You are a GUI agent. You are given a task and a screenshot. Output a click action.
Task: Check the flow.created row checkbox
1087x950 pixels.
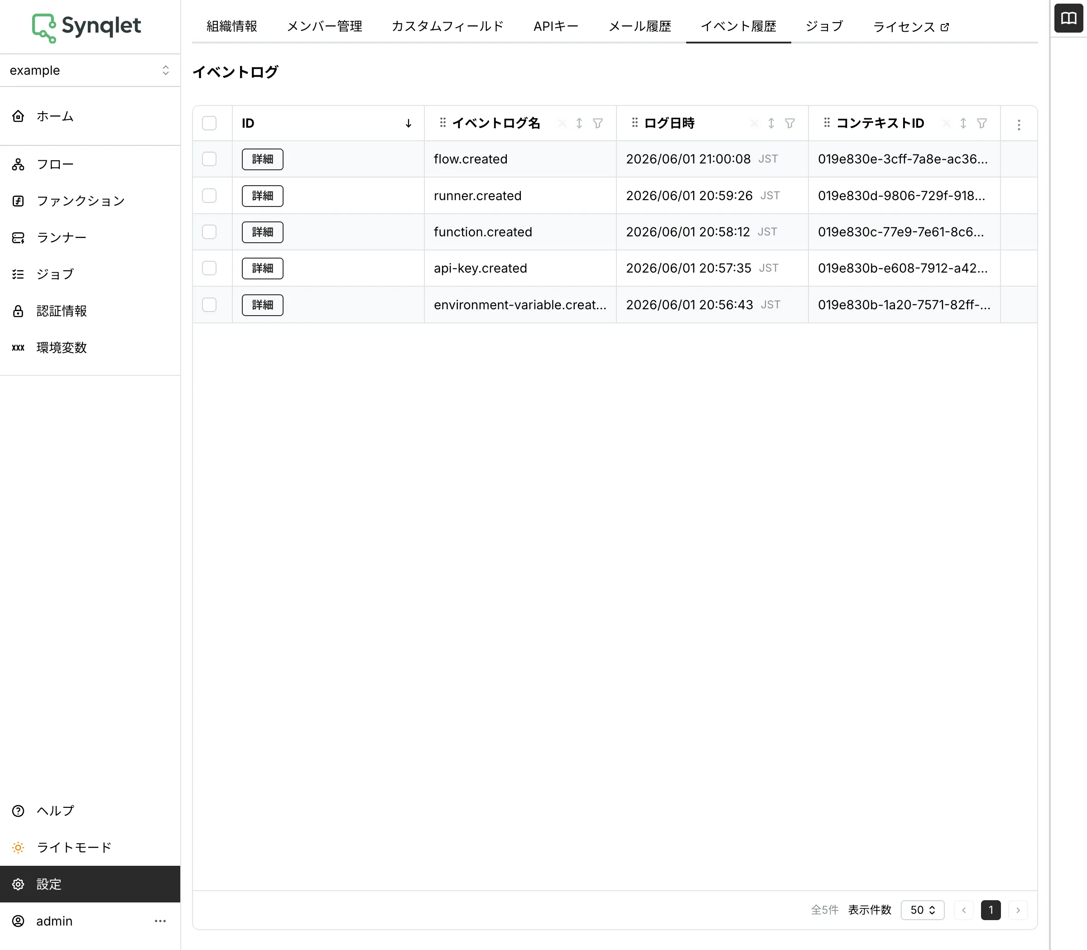[x=209, y=159]
